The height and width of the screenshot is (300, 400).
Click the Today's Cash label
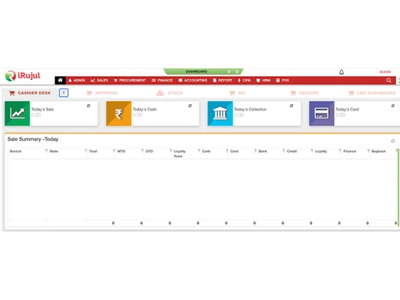point(145,110)
